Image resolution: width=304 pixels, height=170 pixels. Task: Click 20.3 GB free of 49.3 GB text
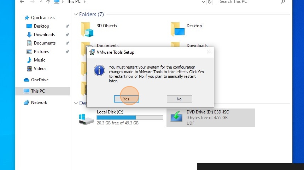pos(117,123)
